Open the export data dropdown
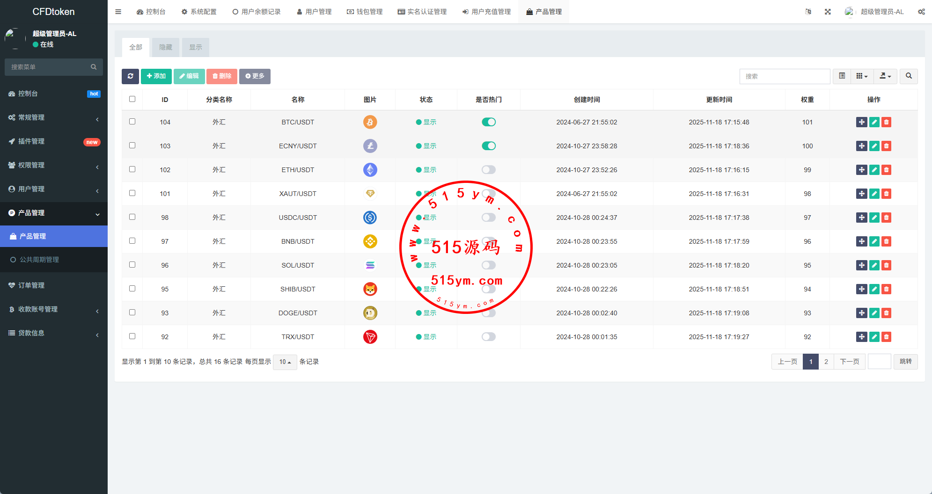 coord(885,76)
